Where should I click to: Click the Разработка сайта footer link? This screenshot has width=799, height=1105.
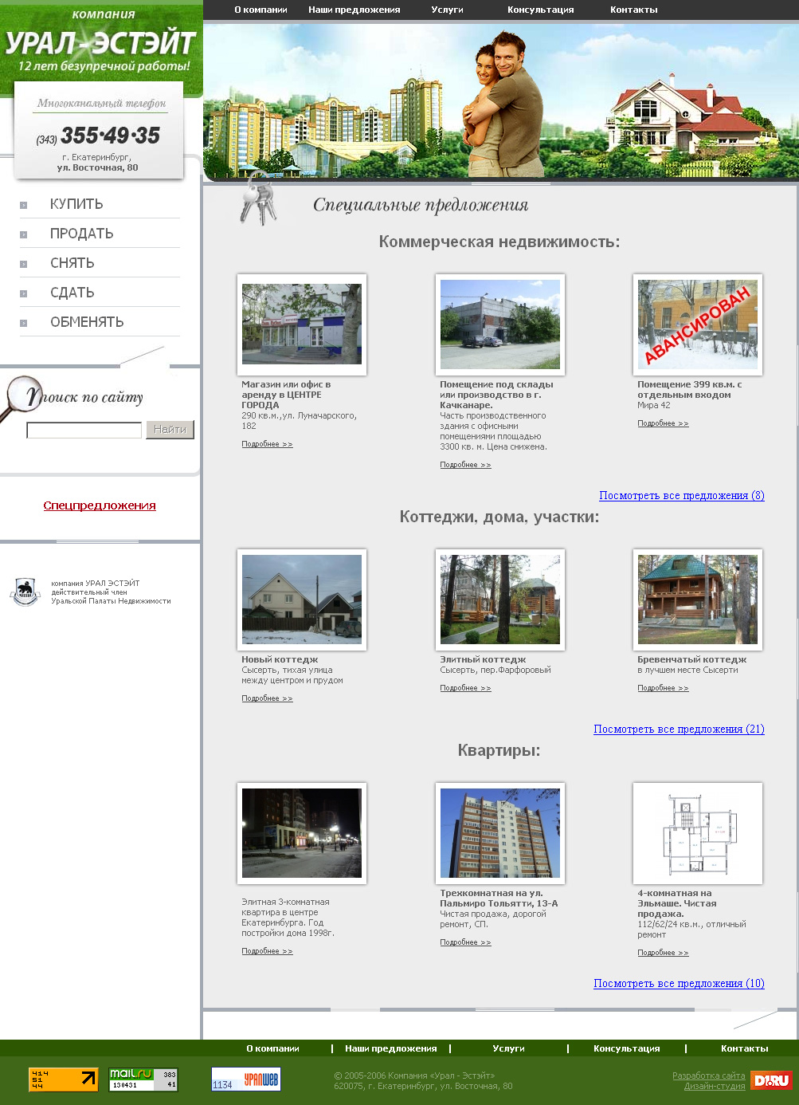[709, 1076]
